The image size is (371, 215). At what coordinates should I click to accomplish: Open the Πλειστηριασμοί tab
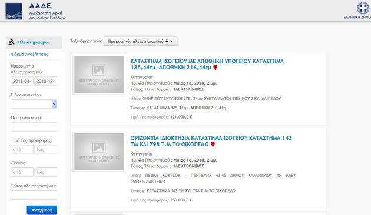[34, 42]
